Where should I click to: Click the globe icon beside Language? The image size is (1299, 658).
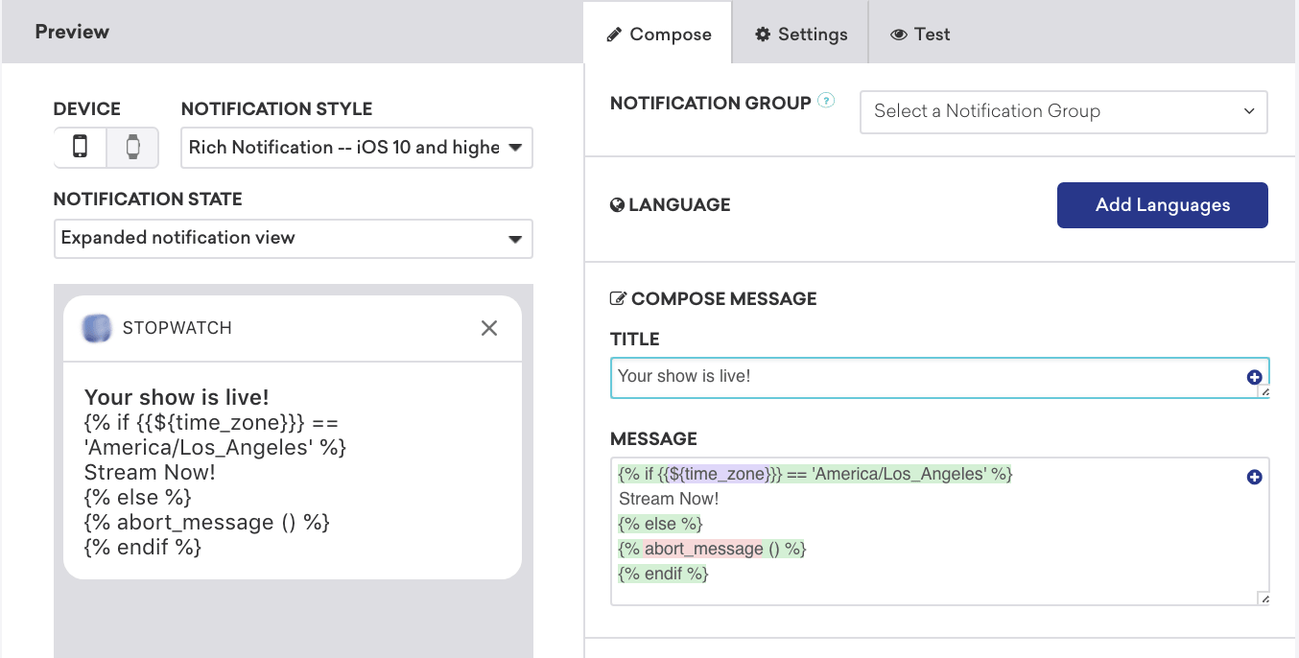[618, 205]
